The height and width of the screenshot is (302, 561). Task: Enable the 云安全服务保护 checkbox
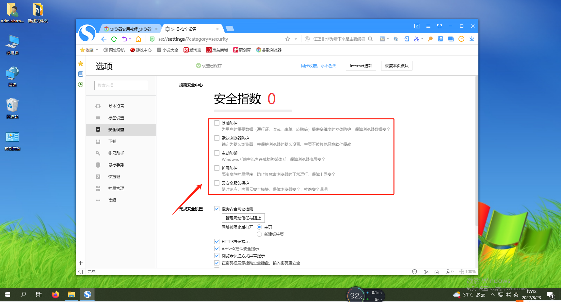point(217,183)
